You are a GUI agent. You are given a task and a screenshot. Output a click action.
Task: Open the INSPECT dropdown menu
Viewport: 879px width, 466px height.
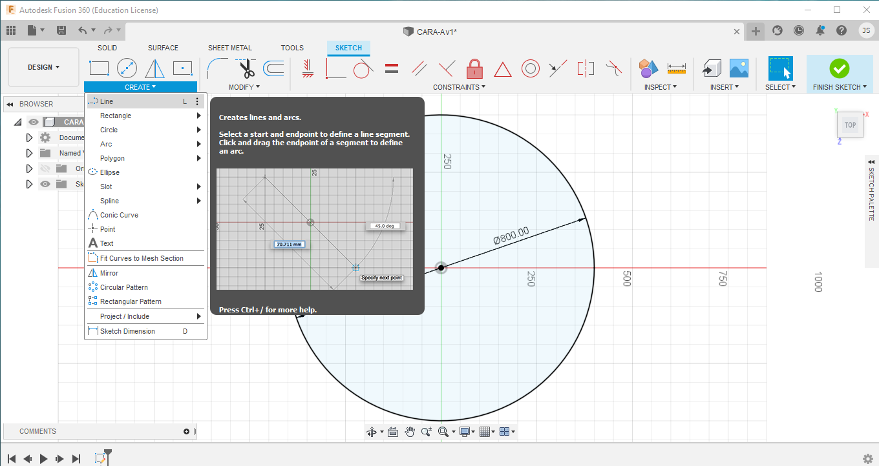click(x=661, y=87)
